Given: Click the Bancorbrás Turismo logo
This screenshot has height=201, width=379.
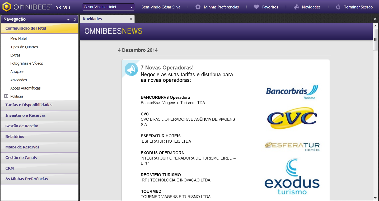Looking at the screenshot, I should point(292,92).
